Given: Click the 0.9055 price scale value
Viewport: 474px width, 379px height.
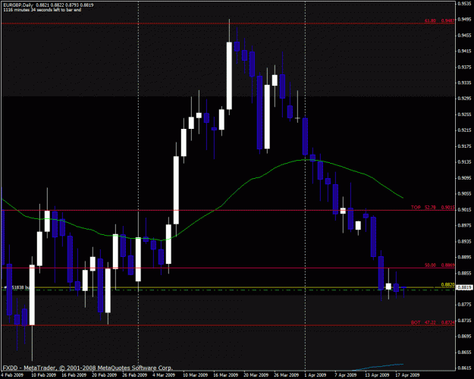Looking at the screenshot, I should [x=465, y=193].
